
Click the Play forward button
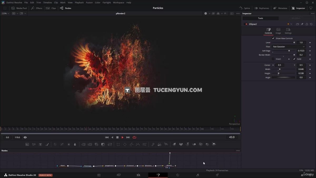click(122, 137)
